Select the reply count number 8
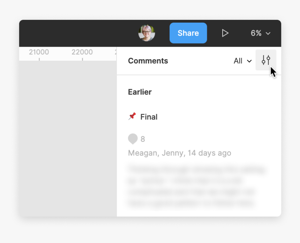This screenshot has width=300, height=243. (x=143, y=139)
